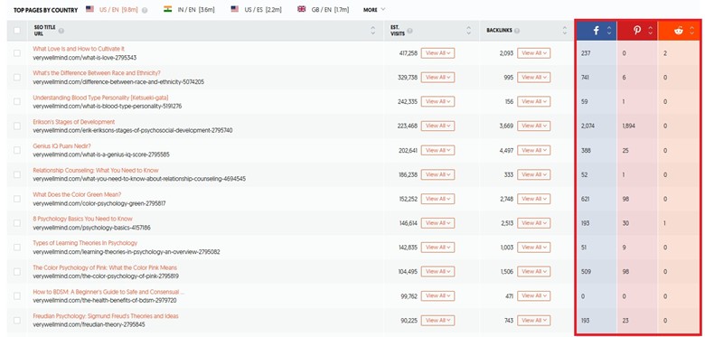Click the backlinks value 4,497
The height and width of the screenshot is (337, 705).
point(506,150)
